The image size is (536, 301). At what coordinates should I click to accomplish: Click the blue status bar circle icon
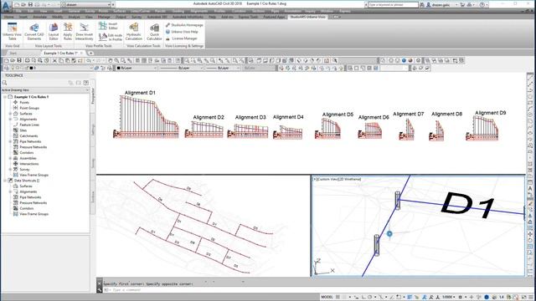487,298
